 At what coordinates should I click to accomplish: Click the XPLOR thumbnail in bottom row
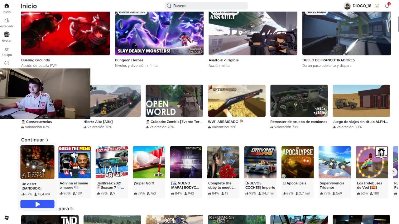pyautogui.click(x=174, y=219)
